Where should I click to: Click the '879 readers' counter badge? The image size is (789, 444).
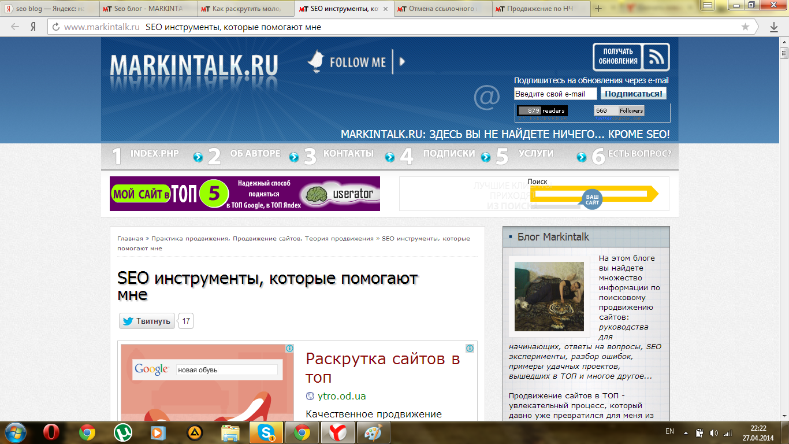point(542,110)
